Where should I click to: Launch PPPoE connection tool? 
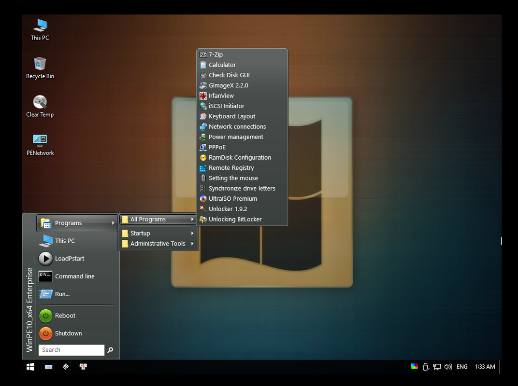click(x=242, y=147)
